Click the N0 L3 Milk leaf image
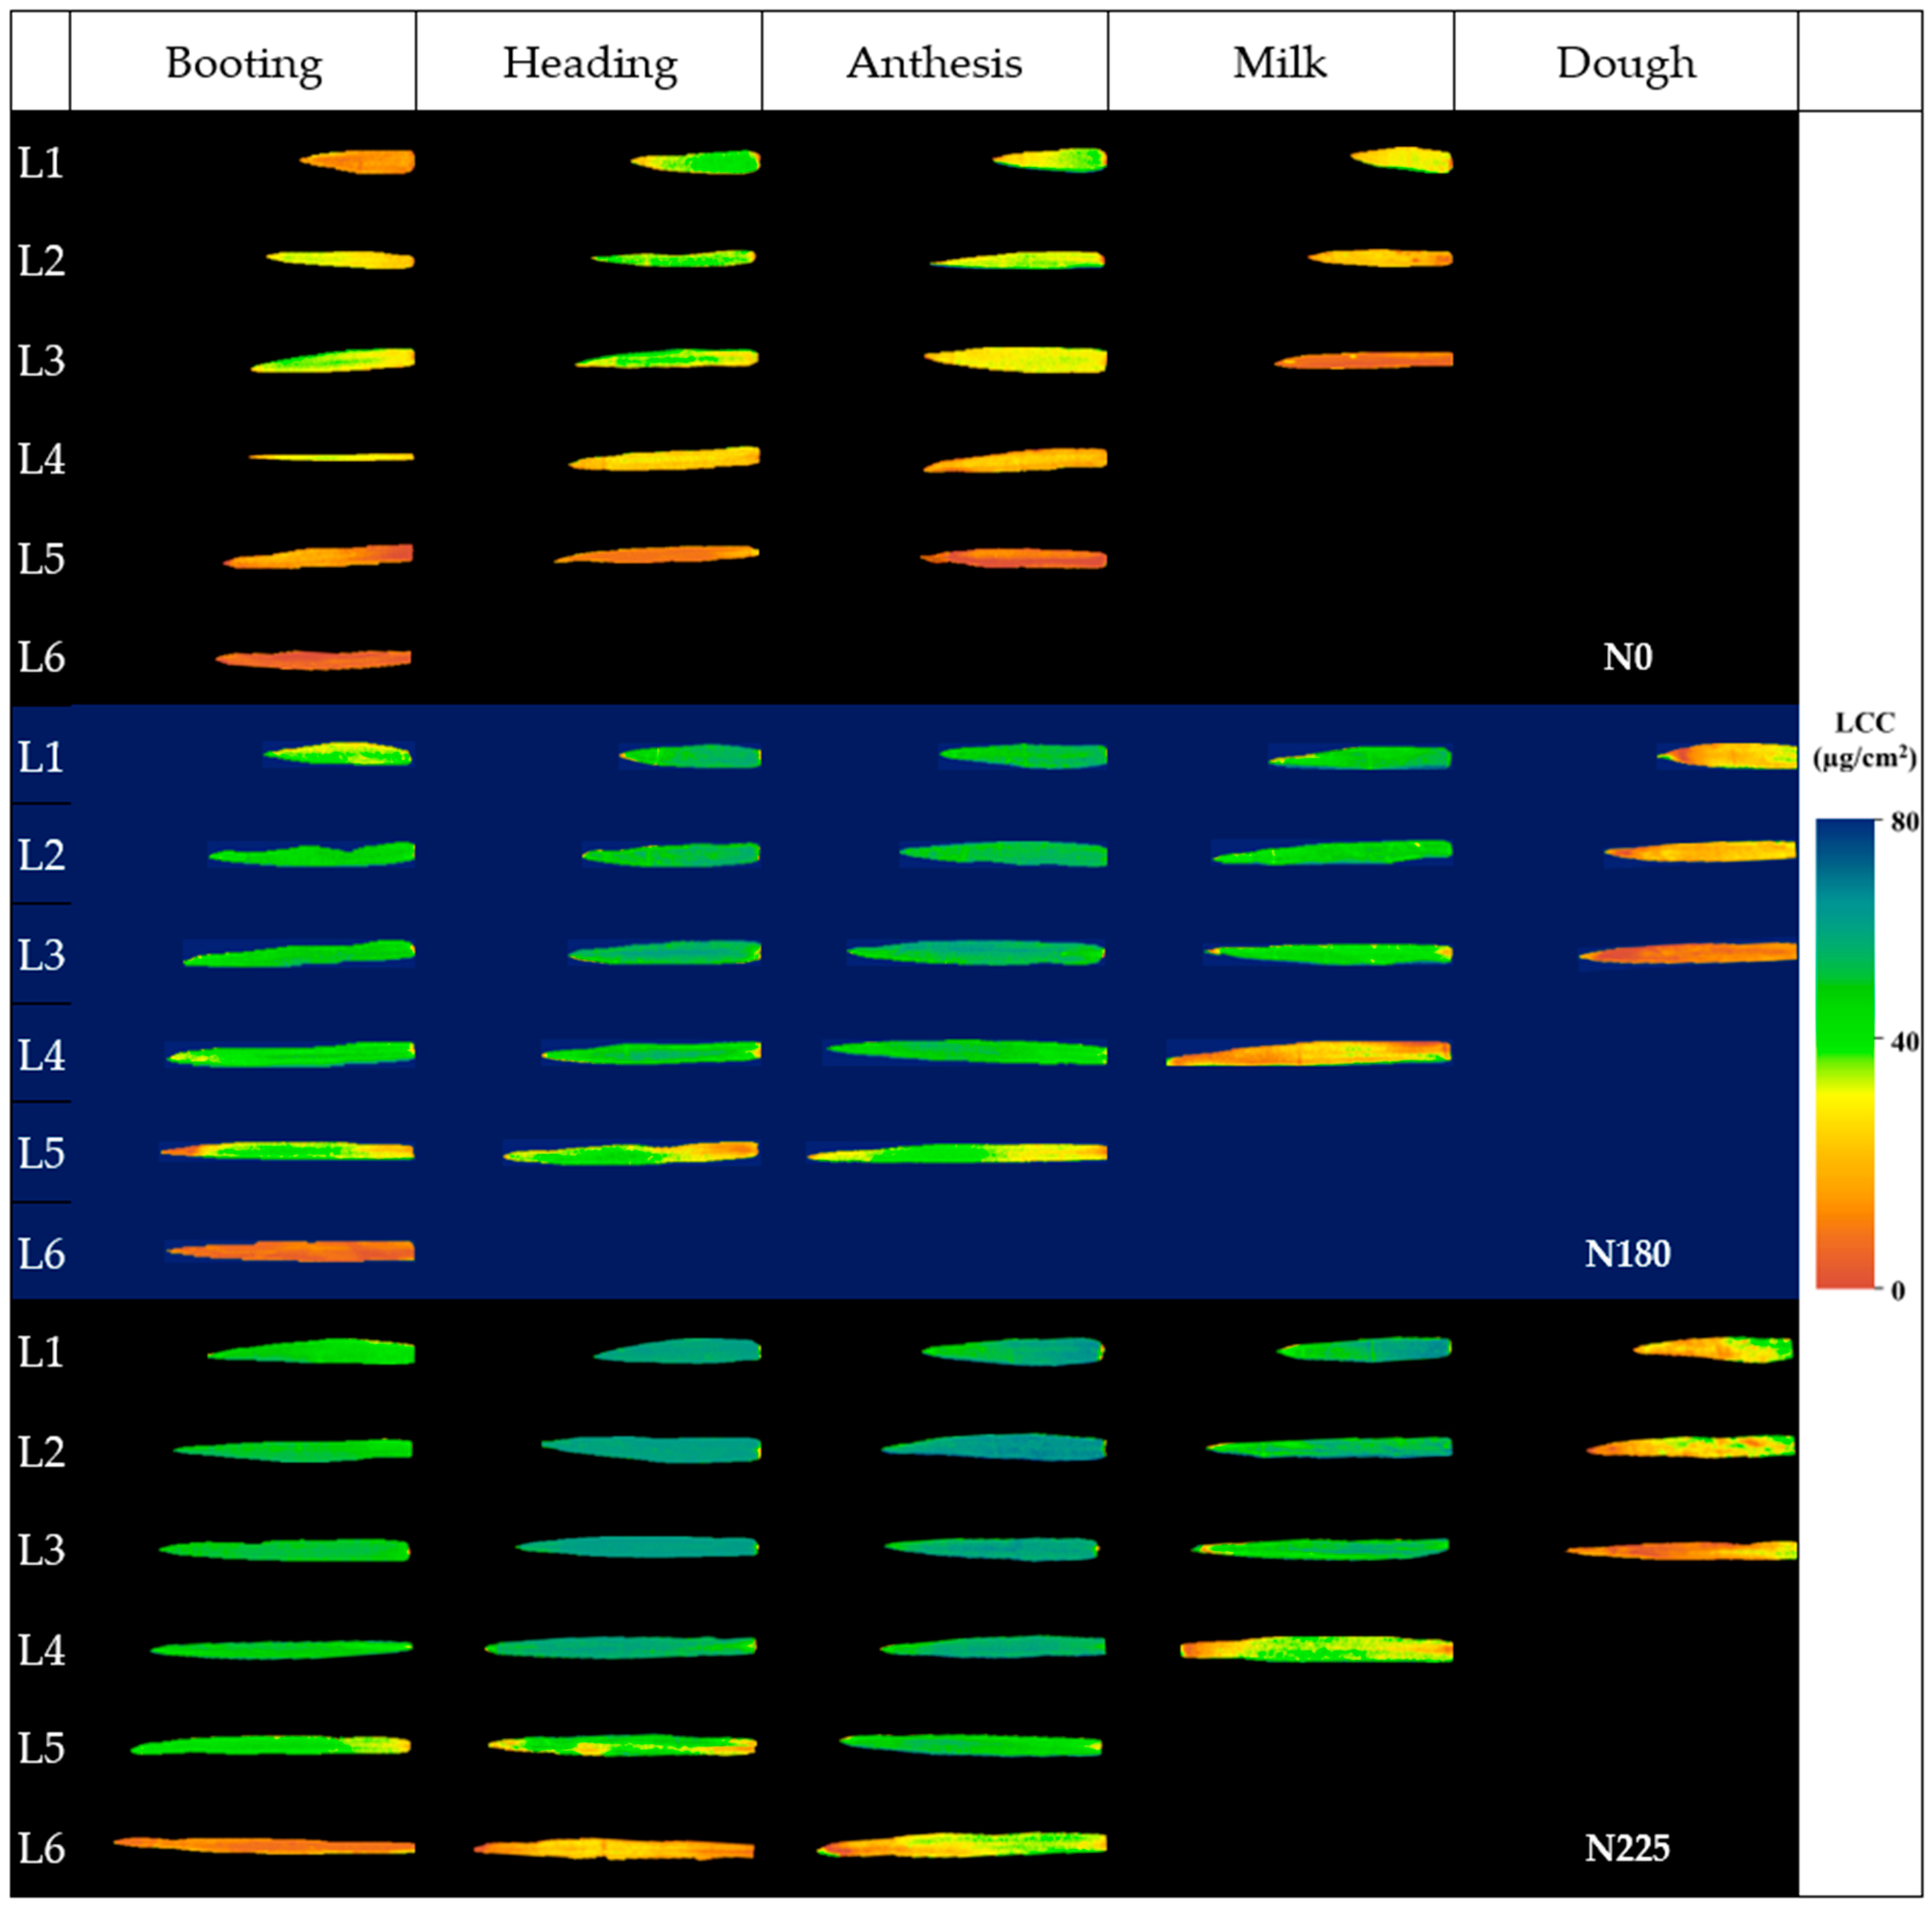Screen dimensions: 1932x1907 (1364, 360)
